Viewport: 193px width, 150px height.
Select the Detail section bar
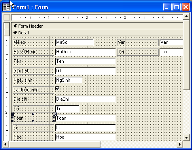tap(97, 33)
